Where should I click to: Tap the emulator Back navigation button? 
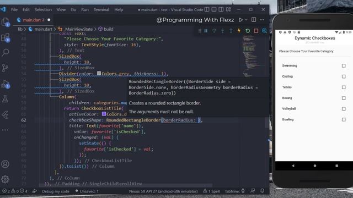point(293,166)
